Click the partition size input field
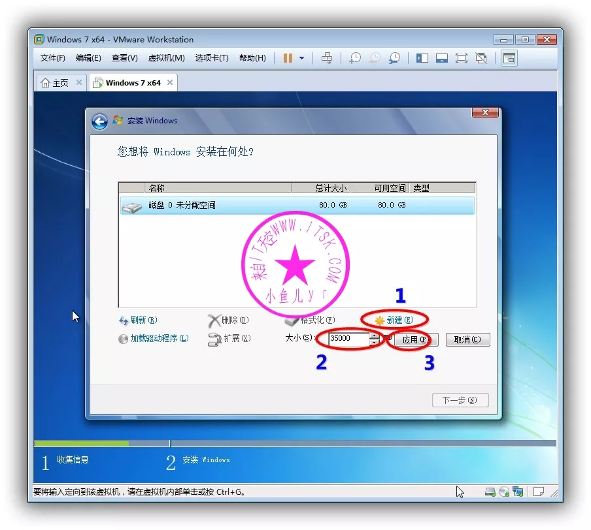 (x=348, y=339)
